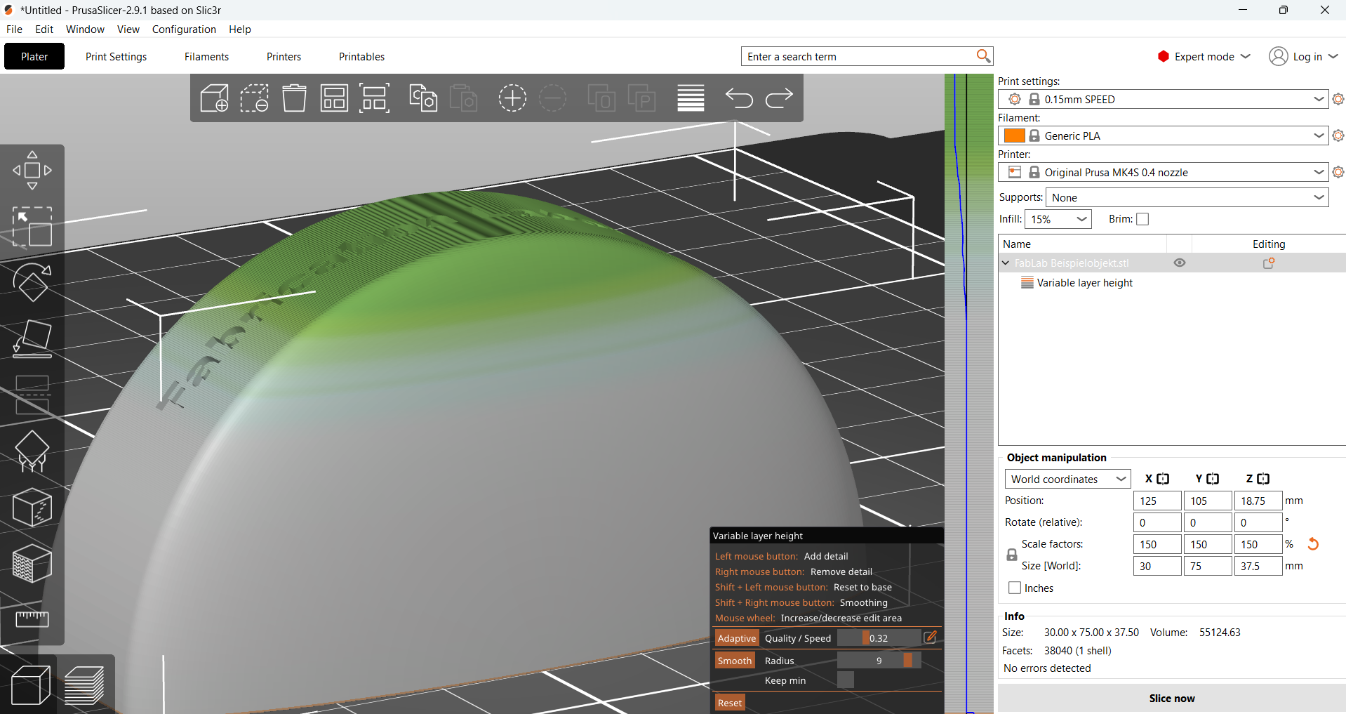The width and height of the screenshot is (1346, 714).
Task: Click the Undo arrow icon
Action: 739,98
